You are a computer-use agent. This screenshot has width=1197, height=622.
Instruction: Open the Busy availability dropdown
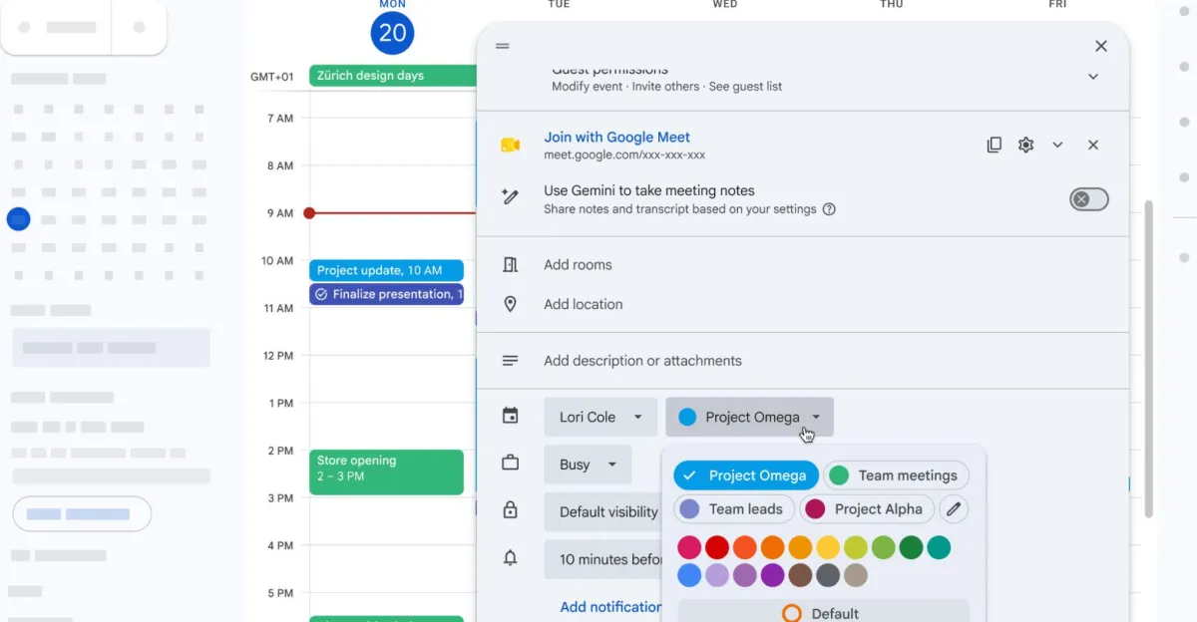588,465
